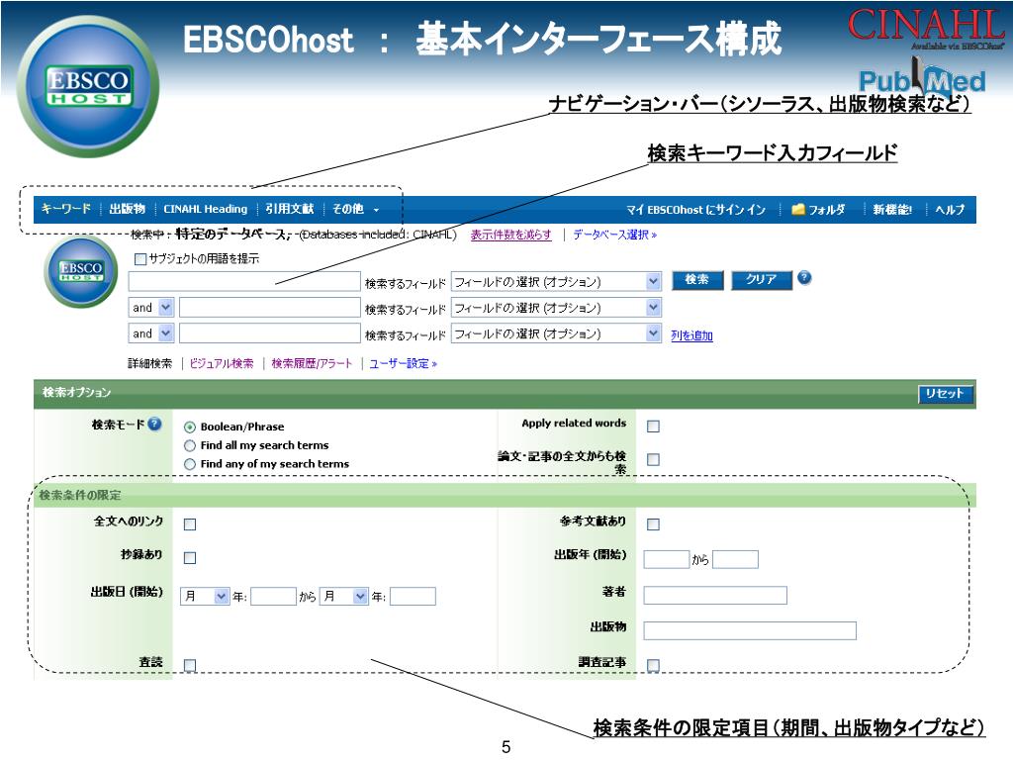Sign in via マイ EBSCOhost にサインイン
1013x760 pixels.
[695, 210]
